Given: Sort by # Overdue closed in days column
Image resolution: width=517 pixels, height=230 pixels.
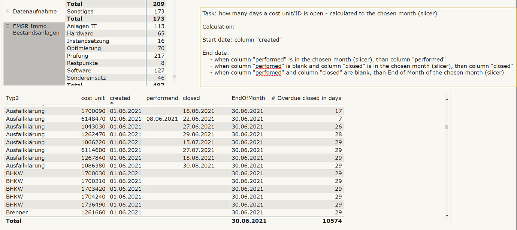Looking at the screenshot, I should pyautogui.click(x=306, y=98).
